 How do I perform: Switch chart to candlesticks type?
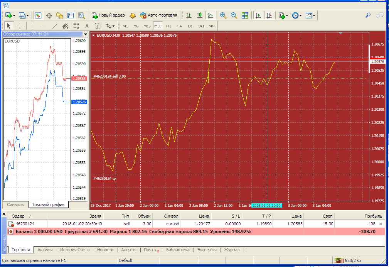[x=199, y=15]
